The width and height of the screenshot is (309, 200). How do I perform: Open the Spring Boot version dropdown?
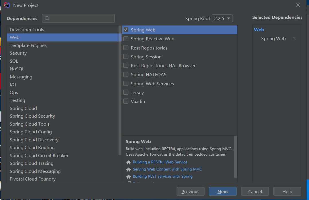pyautogui.click(x=222, y=18)
